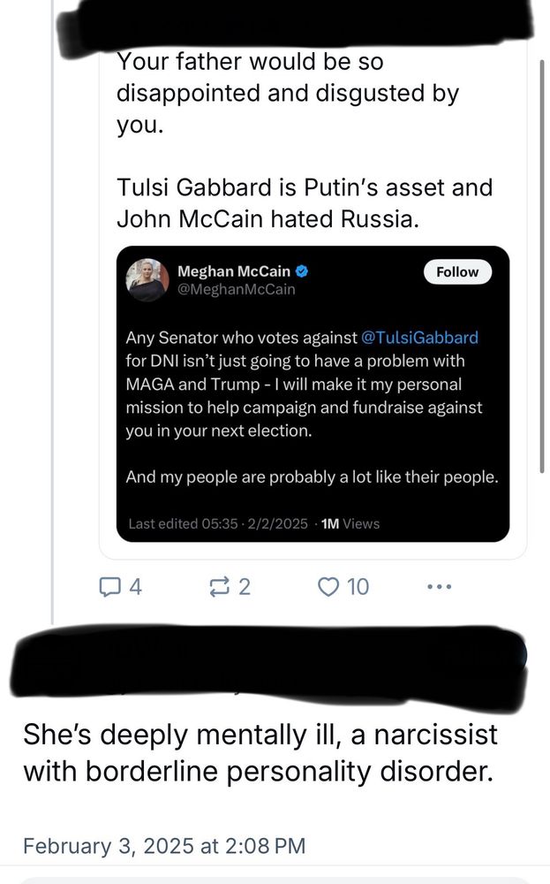
Task: Like the post with the heart icon
Action: 328,586
